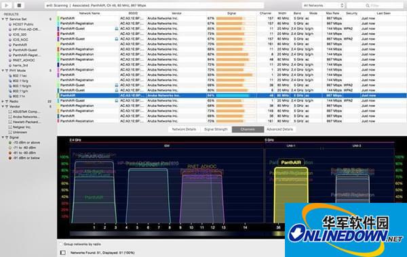Collapse the PHY Mode group
Viewport: 407px width, 257px height.
pos(3,70)
